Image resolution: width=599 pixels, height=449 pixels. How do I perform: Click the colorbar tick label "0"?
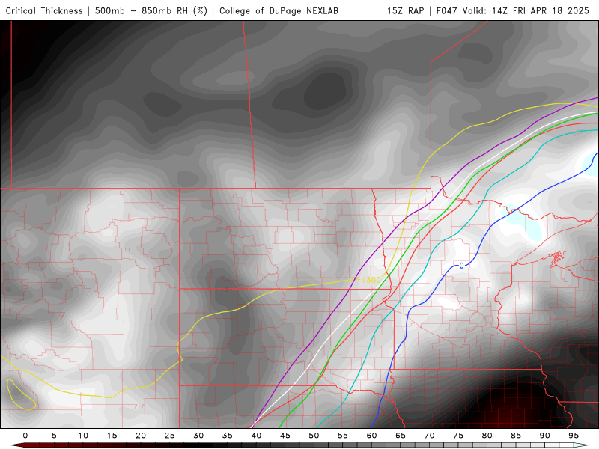(x=25, y=436)
